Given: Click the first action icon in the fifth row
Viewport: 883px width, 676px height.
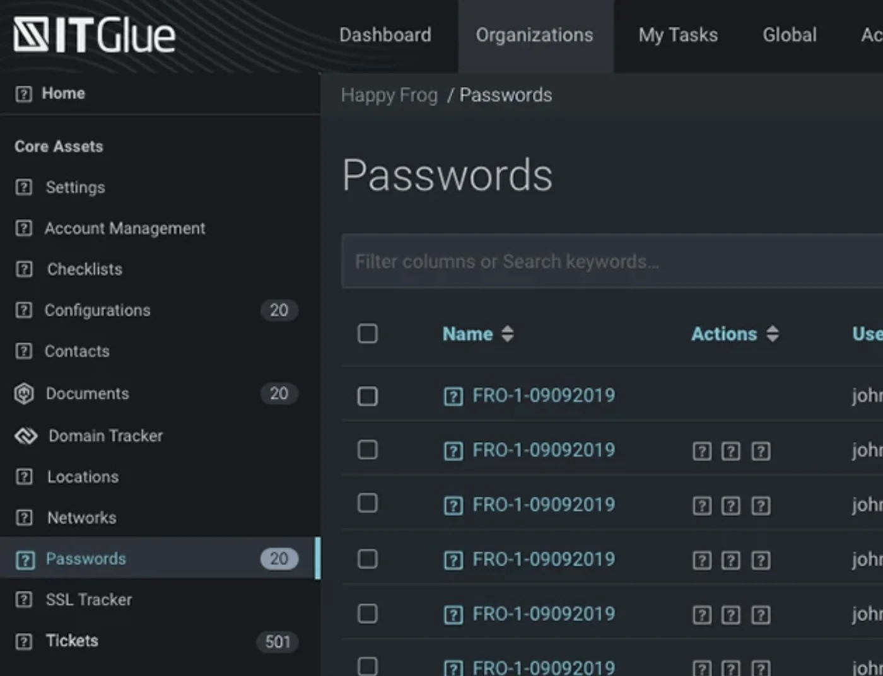Looking at the screenshot, I should tap(702, 615).
